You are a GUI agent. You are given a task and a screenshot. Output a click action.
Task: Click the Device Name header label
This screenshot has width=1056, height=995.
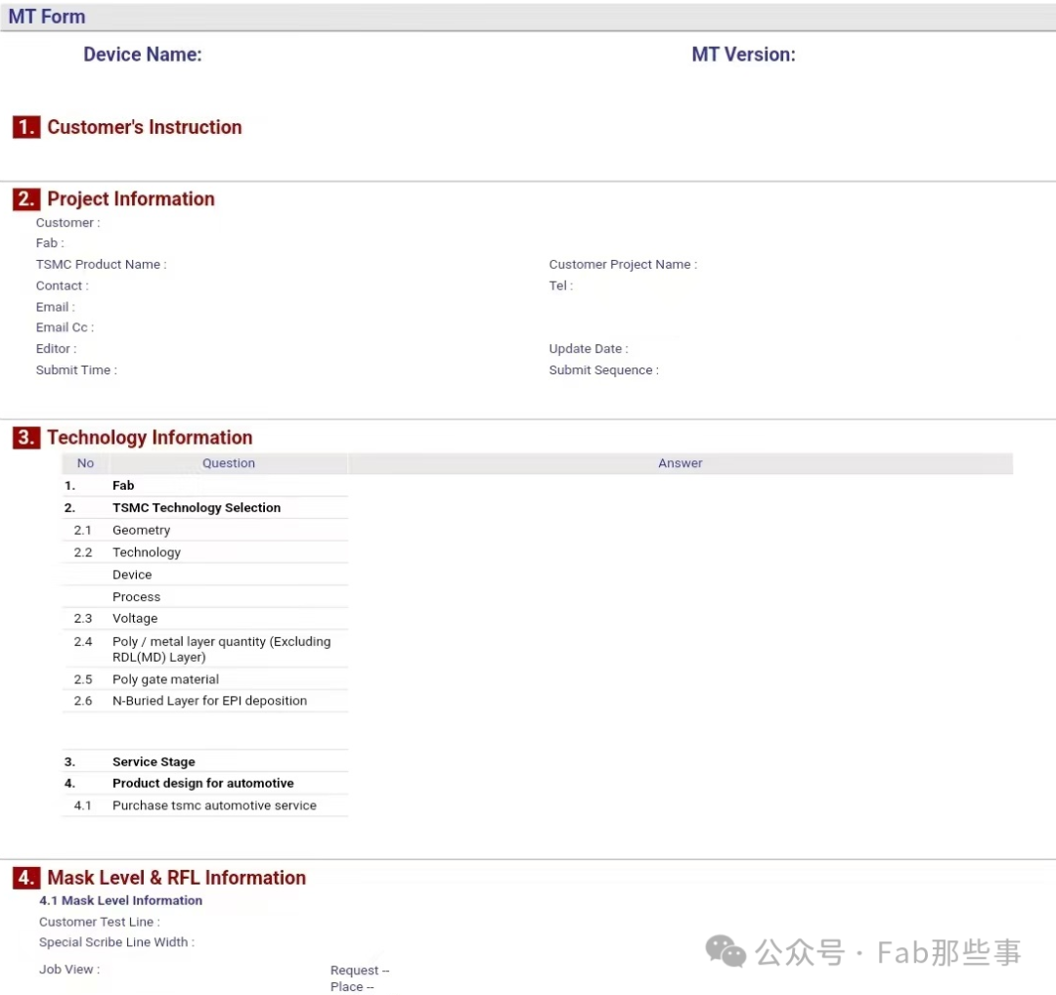click(143, 54)
